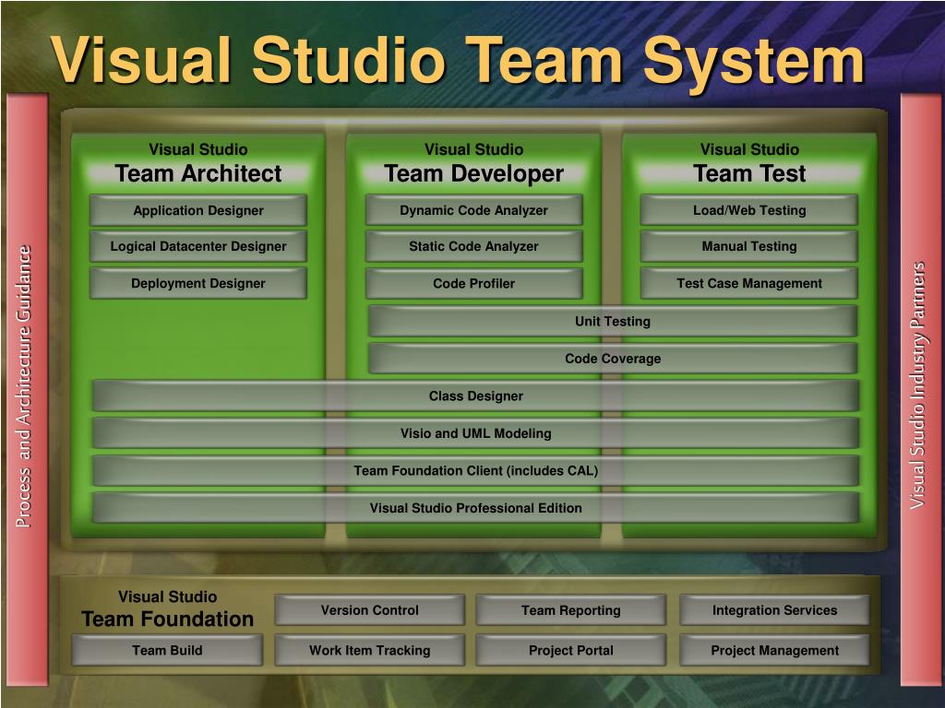
Task: Click the Visio and UML Modeling bar
Action: click(475, 433)
